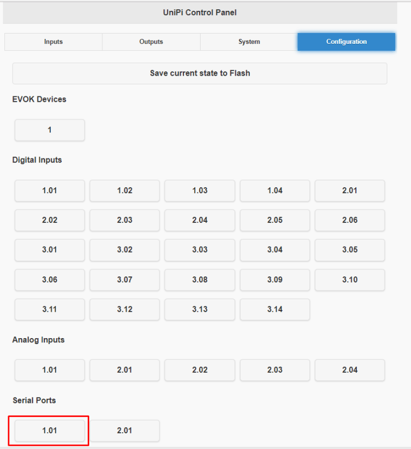Open digital input 3.03 configuration

pyautogui.click(x=200, y=250)
